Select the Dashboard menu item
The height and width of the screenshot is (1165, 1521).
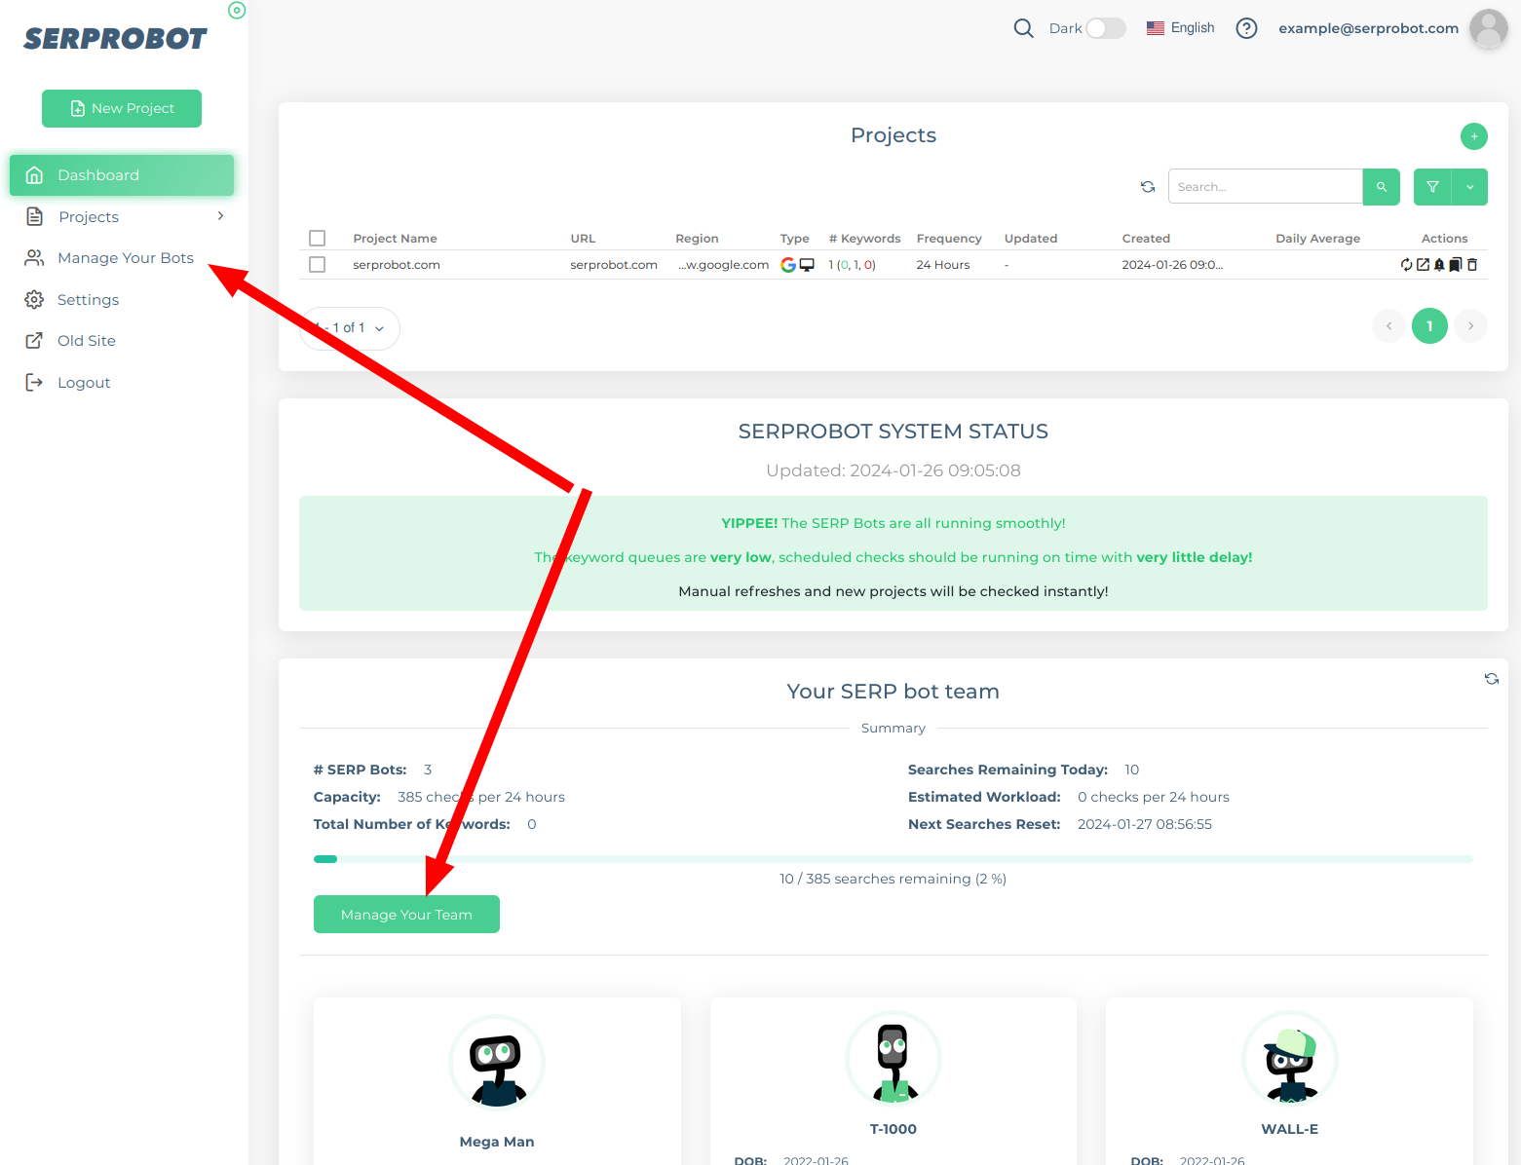(x=122, y=175)
